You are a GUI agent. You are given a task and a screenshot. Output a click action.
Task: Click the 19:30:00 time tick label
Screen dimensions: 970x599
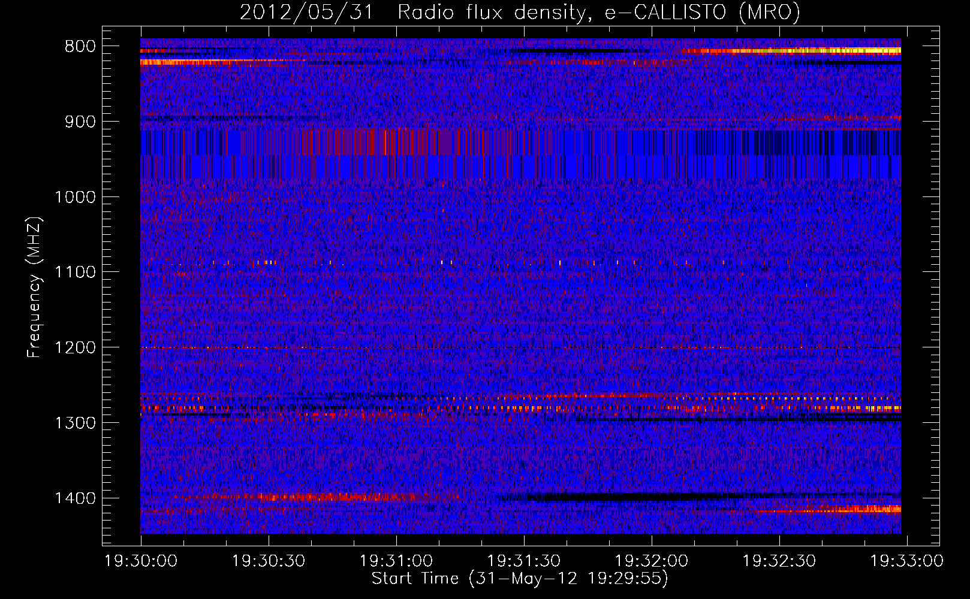(141, 561)
